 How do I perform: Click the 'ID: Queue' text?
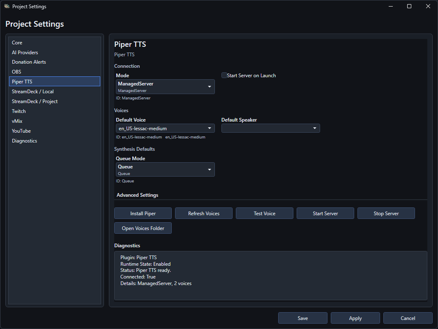point(125,181)
